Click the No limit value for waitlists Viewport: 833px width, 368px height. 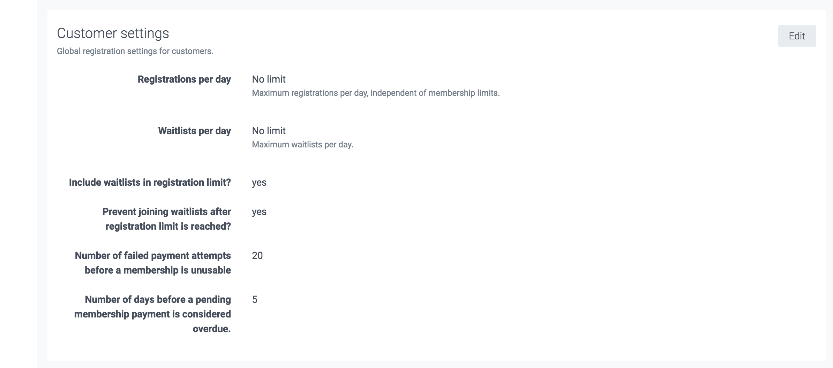(269, 131)
